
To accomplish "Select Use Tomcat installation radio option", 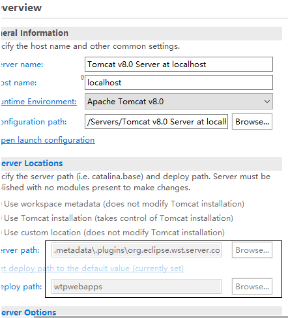I will click(119, 218).
